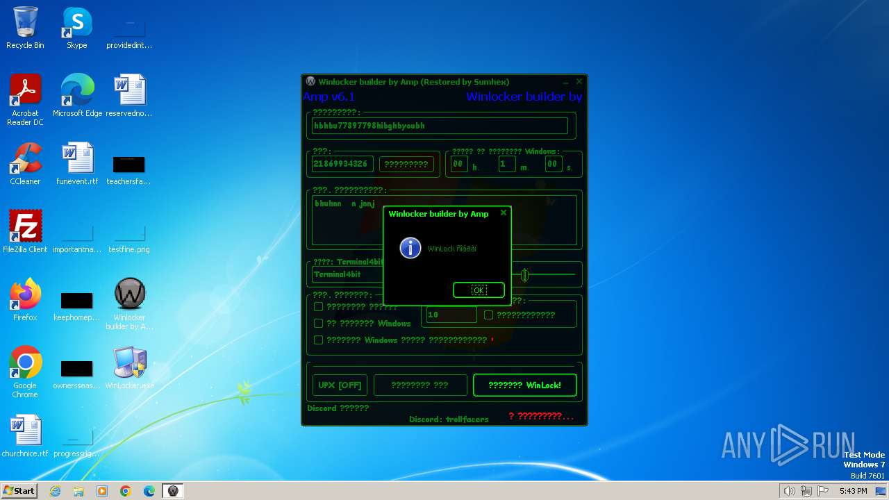Click the field containing hbhbu77897798hibghbyoubh
Viewport: 889px width, 500px height.
440,126
